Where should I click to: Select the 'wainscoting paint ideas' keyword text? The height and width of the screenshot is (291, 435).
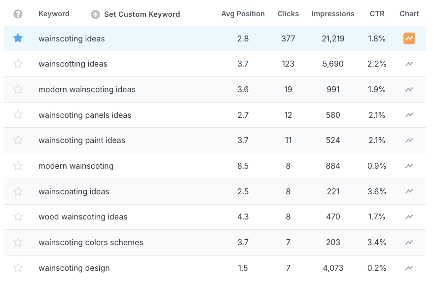tap(82, 141)
